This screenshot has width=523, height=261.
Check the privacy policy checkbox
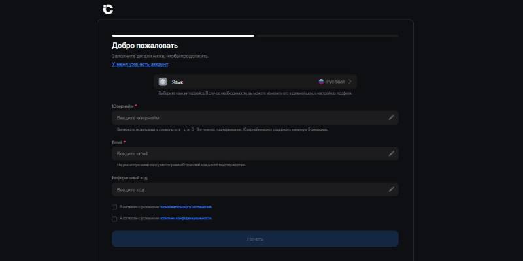coord(114,219)
